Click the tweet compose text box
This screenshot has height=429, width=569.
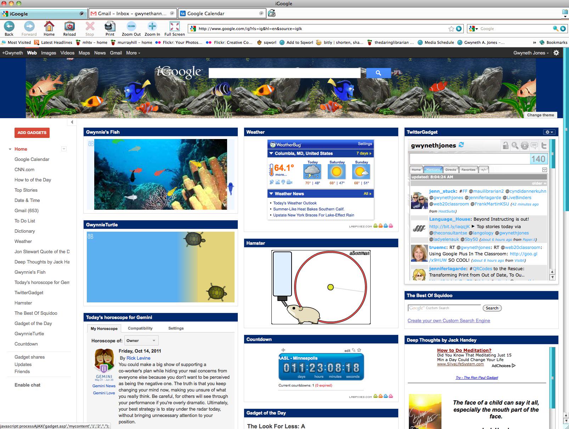(x=470, y=159)
